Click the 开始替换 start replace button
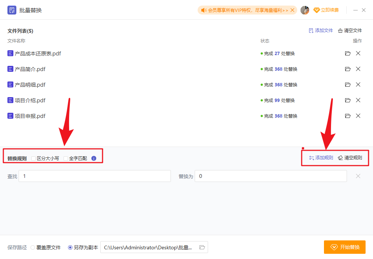The image size is (373, 259). tap(344, 247)
